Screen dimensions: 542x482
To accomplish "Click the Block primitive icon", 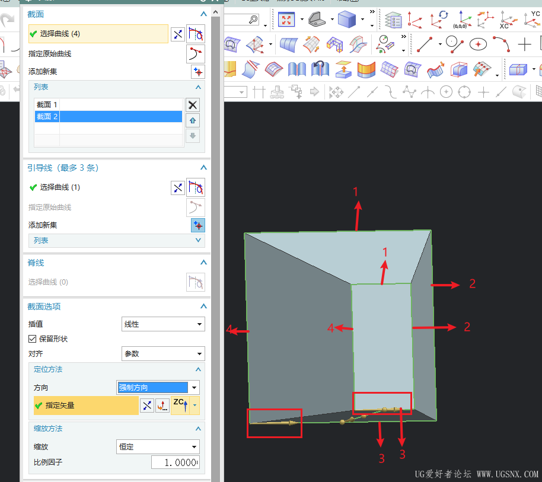I will pos(518,69).
